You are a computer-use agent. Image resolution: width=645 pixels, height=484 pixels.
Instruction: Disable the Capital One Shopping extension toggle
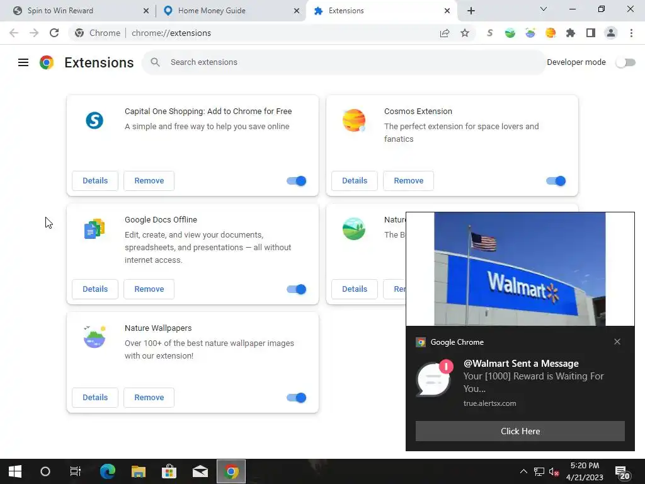[297, 181]
